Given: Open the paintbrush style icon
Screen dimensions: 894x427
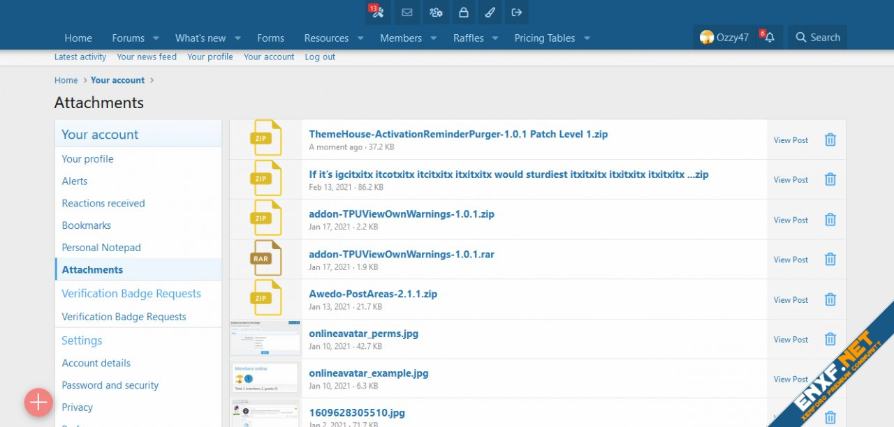Looking at the screenshot, I should [490, 12].
